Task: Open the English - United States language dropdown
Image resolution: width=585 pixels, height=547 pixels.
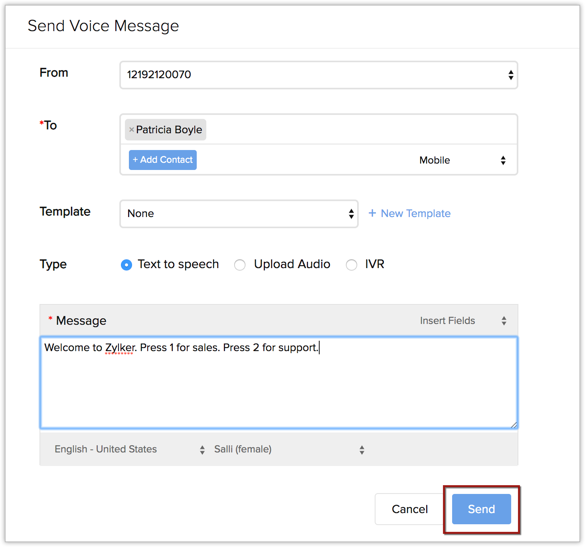Action: tap(130, 450)
